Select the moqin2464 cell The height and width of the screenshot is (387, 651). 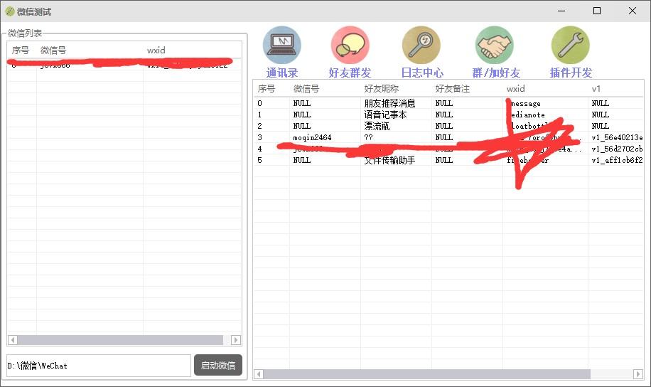[312, 137]
